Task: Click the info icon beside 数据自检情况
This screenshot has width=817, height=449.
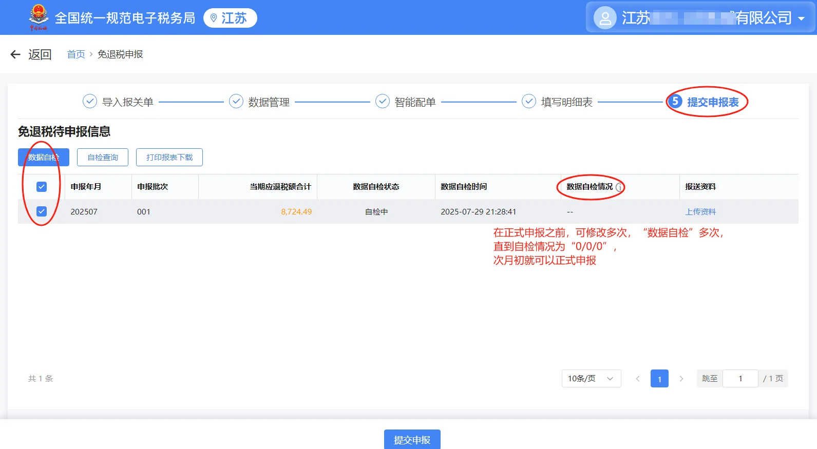Action: [620, 187]
